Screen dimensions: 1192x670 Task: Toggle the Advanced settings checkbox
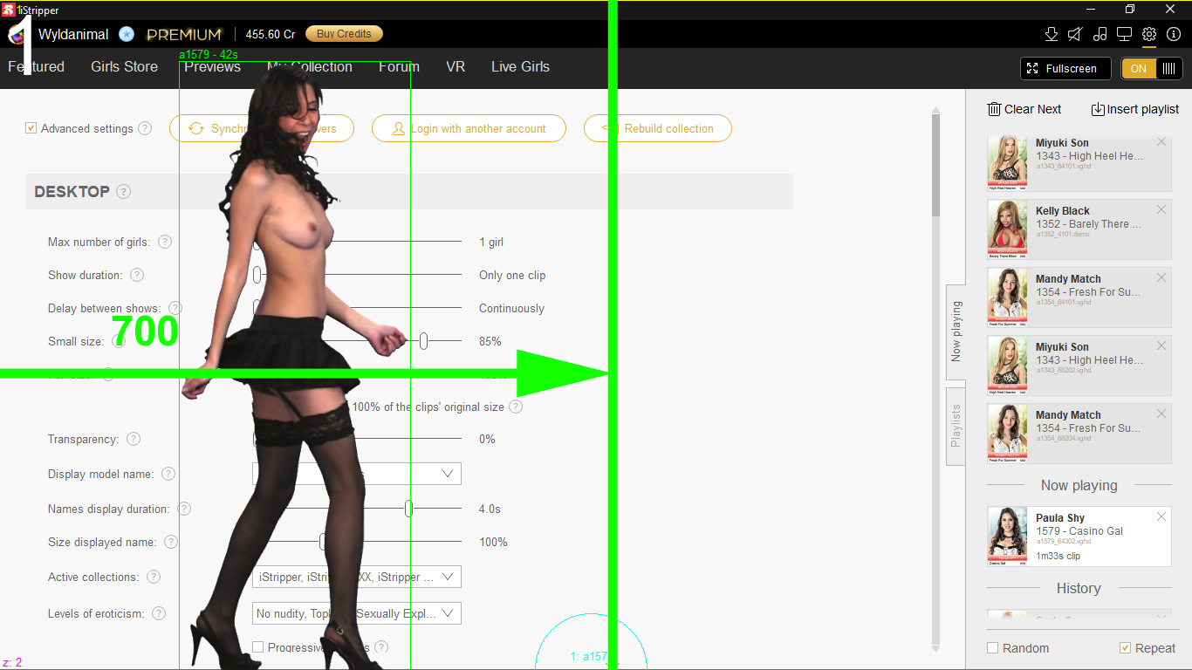31,128
